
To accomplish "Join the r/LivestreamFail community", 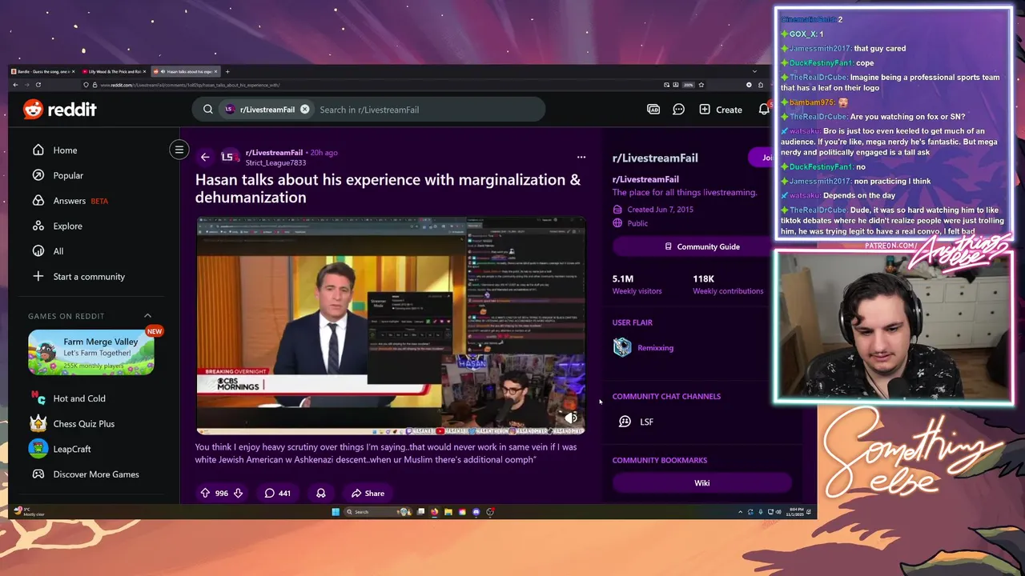I will tap(762, 157).
